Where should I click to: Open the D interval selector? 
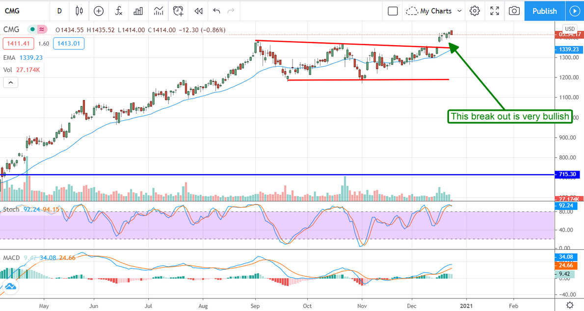[59, 11]
